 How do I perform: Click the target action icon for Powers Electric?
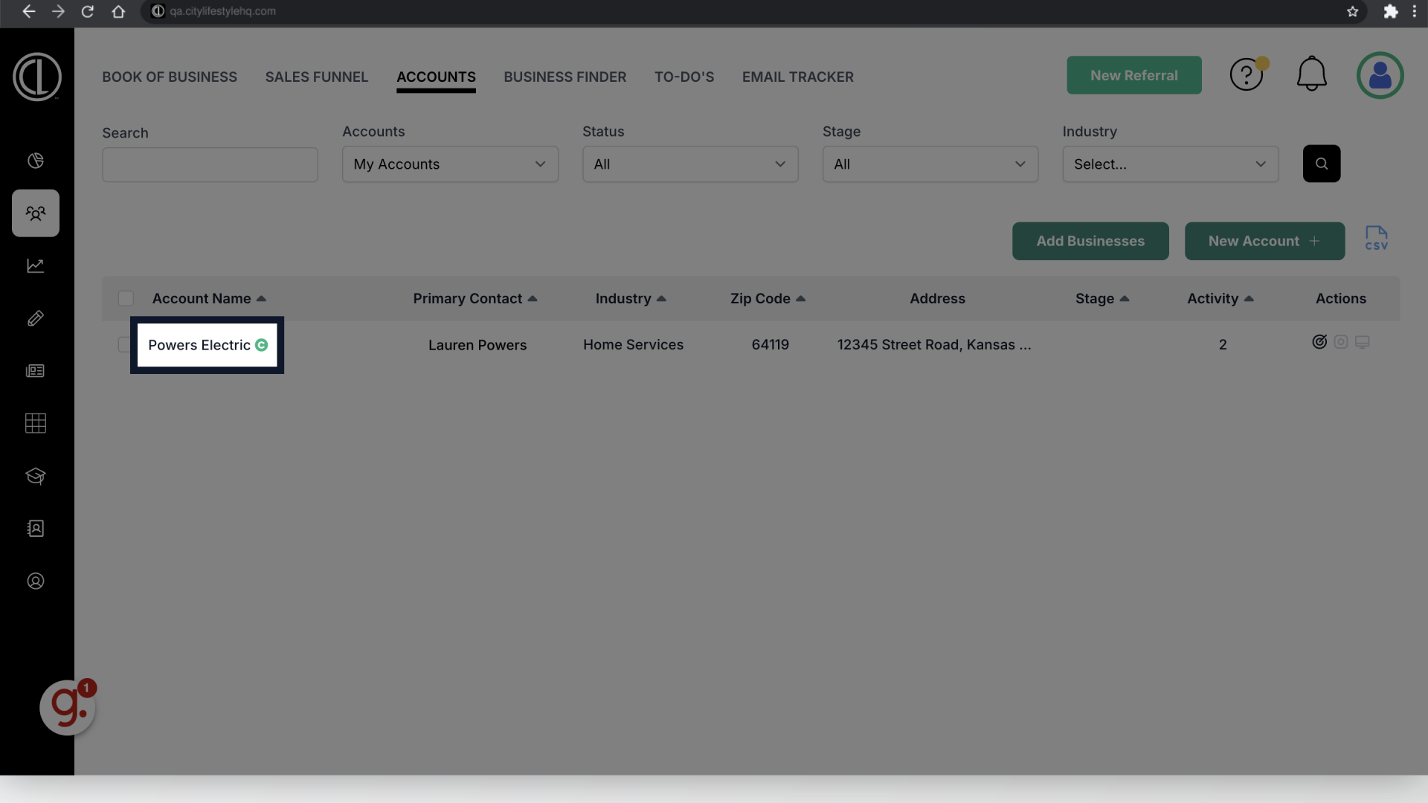pyautogui.click(x=1319, y=342)
